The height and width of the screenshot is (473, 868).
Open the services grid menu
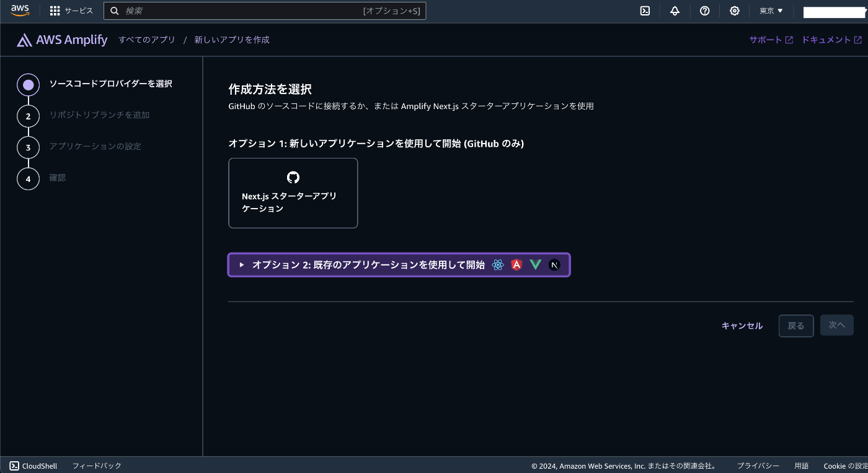(x=55, y=11)
